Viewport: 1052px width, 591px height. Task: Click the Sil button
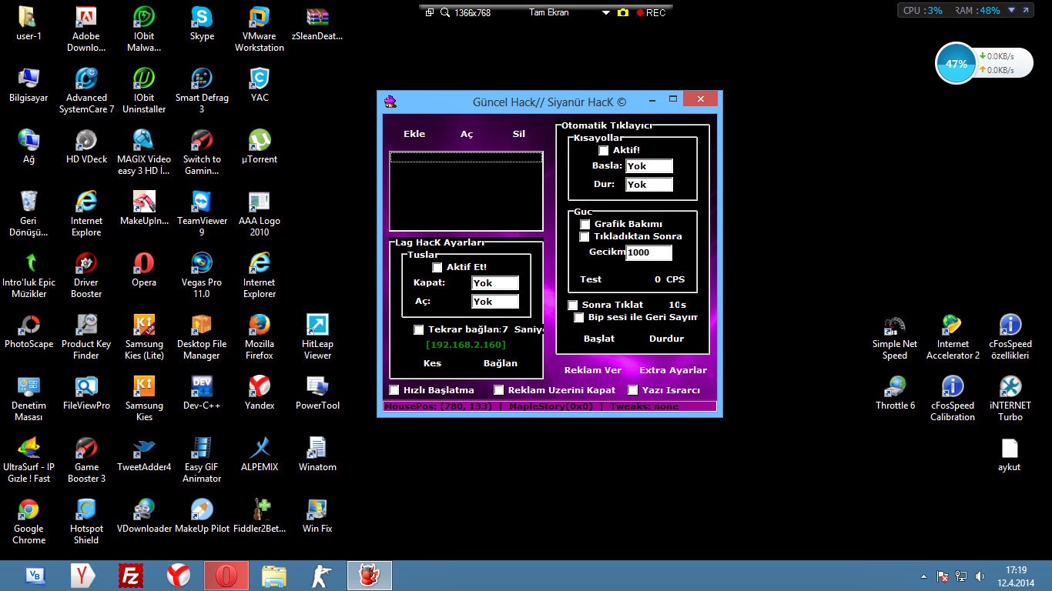coord(519,134)
